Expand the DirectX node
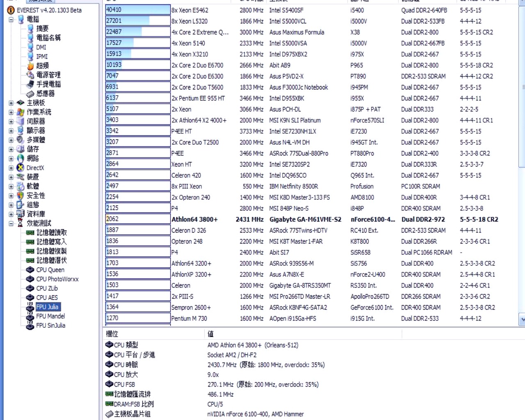The height and width of the screenshot is (420, 525). click(11, 168)
